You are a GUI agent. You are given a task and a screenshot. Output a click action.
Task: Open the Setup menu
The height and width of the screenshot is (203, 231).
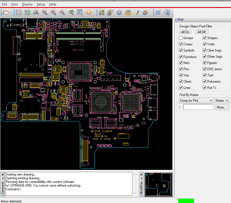click(x=41, y=4)
